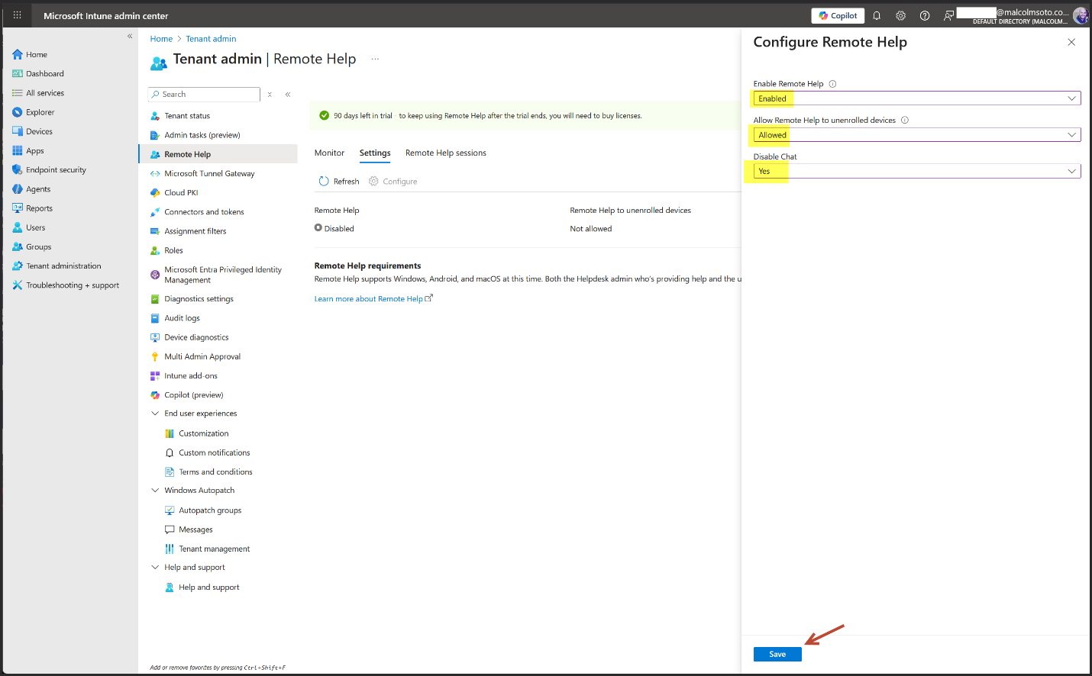Screen dimensions: 1092x676
Task: Click info icon beside Enable Remote Help
Action: (832, 84)
